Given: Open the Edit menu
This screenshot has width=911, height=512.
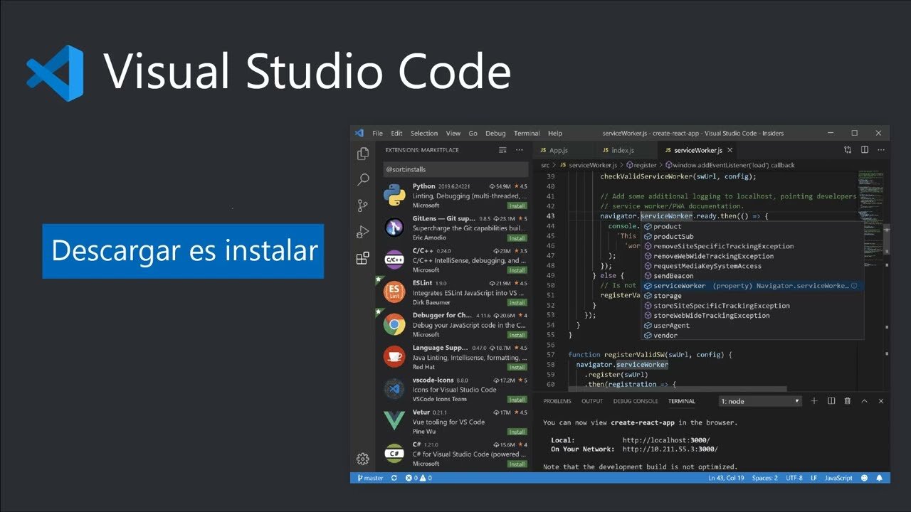Looking at the screenshot, I should coord(396,133).
